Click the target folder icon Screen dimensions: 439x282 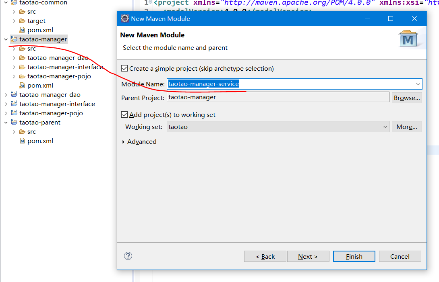22,20
